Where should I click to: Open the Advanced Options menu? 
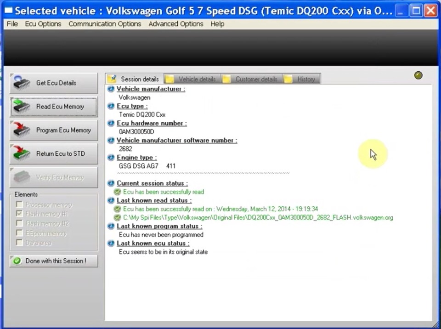click(176, 24)
